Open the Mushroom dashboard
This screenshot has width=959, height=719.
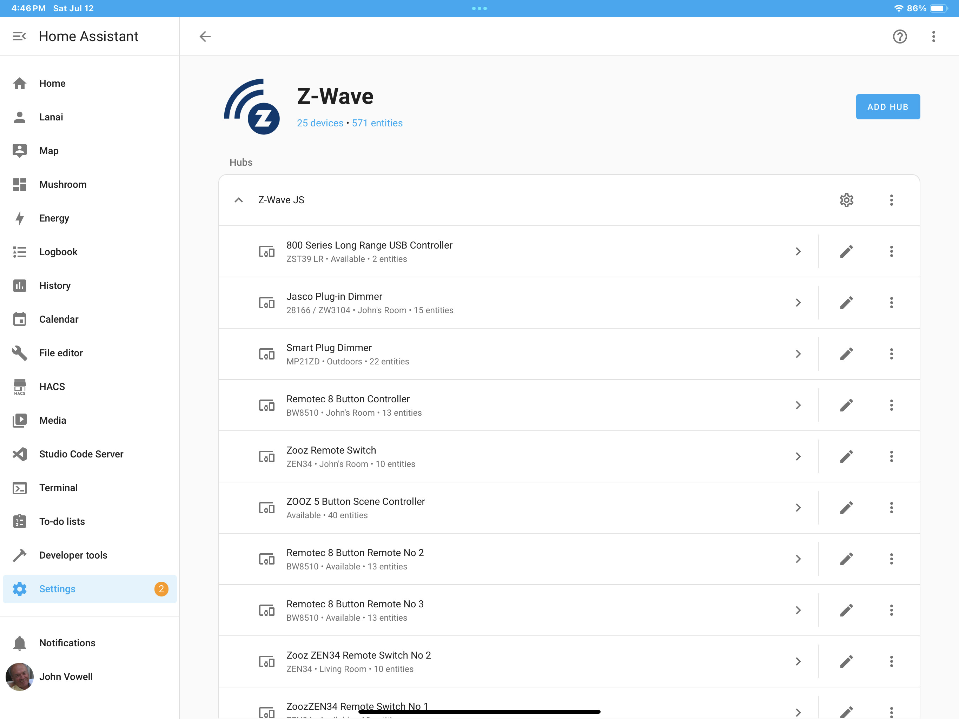click(90, 184)
